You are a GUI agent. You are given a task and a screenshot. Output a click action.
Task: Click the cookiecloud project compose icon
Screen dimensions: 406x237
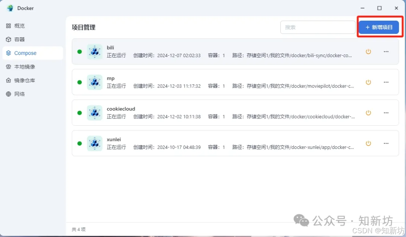tap(94, 113)
